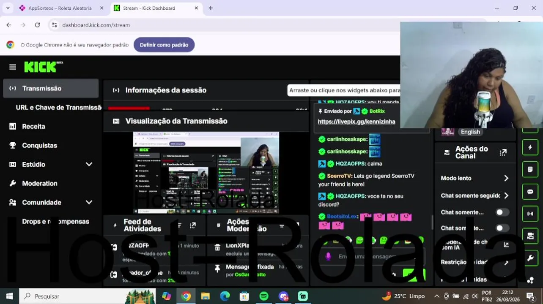The height and width of the screenshot is (304, 543).
Task: Open Microsoft Edge from the taskbar
Action: coord(225,296)
